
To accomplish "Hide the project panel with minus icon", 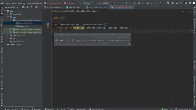I will pyautogui.click(x=40, y=7).
